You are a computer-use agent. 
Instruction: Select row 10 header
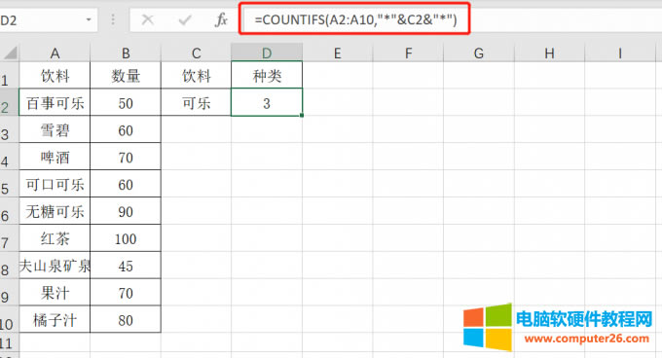coord(10,319)
